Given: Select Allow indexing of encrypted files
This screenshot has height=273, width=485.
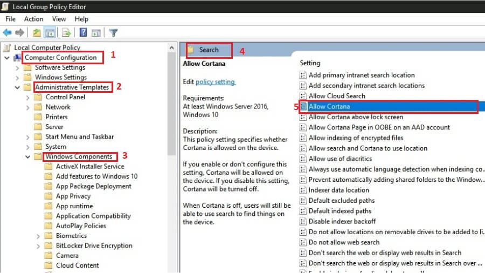Looking at the screenshot, I should point(356,138).
